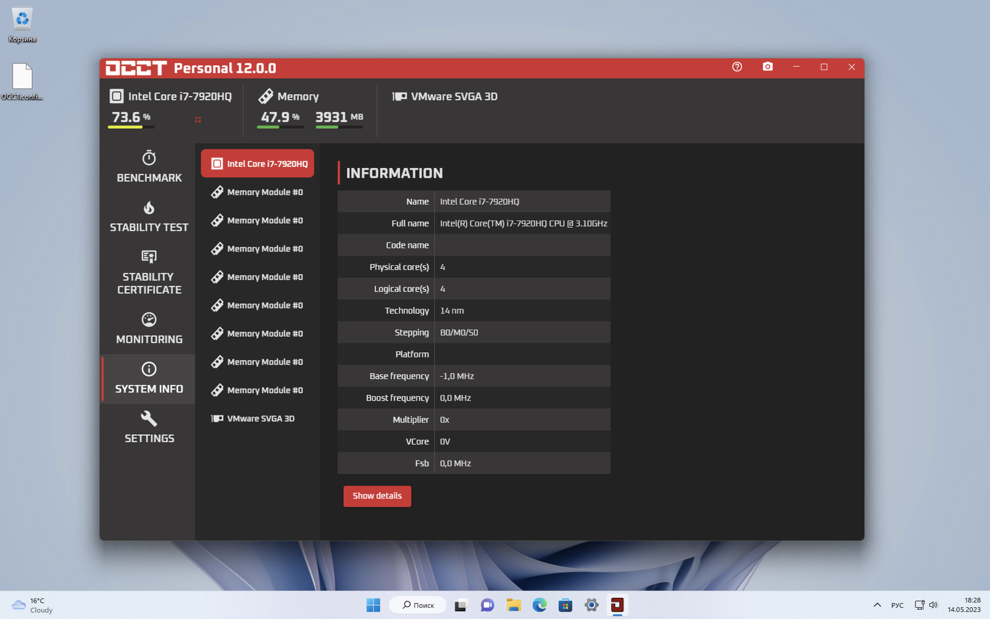Switch to the Monitoring section
Screen dimensions: 990x619
(149, 329)
